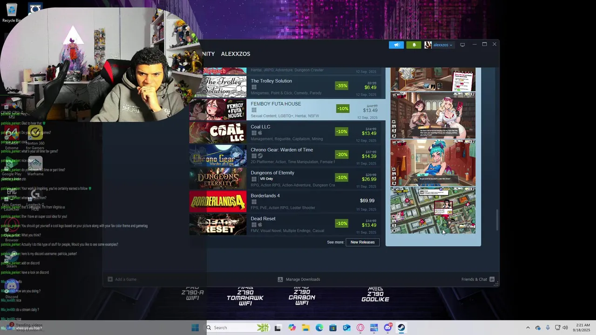Screen dimensions: 596x335
Task: Show hidden system tray icons
Action: (528, 328)
